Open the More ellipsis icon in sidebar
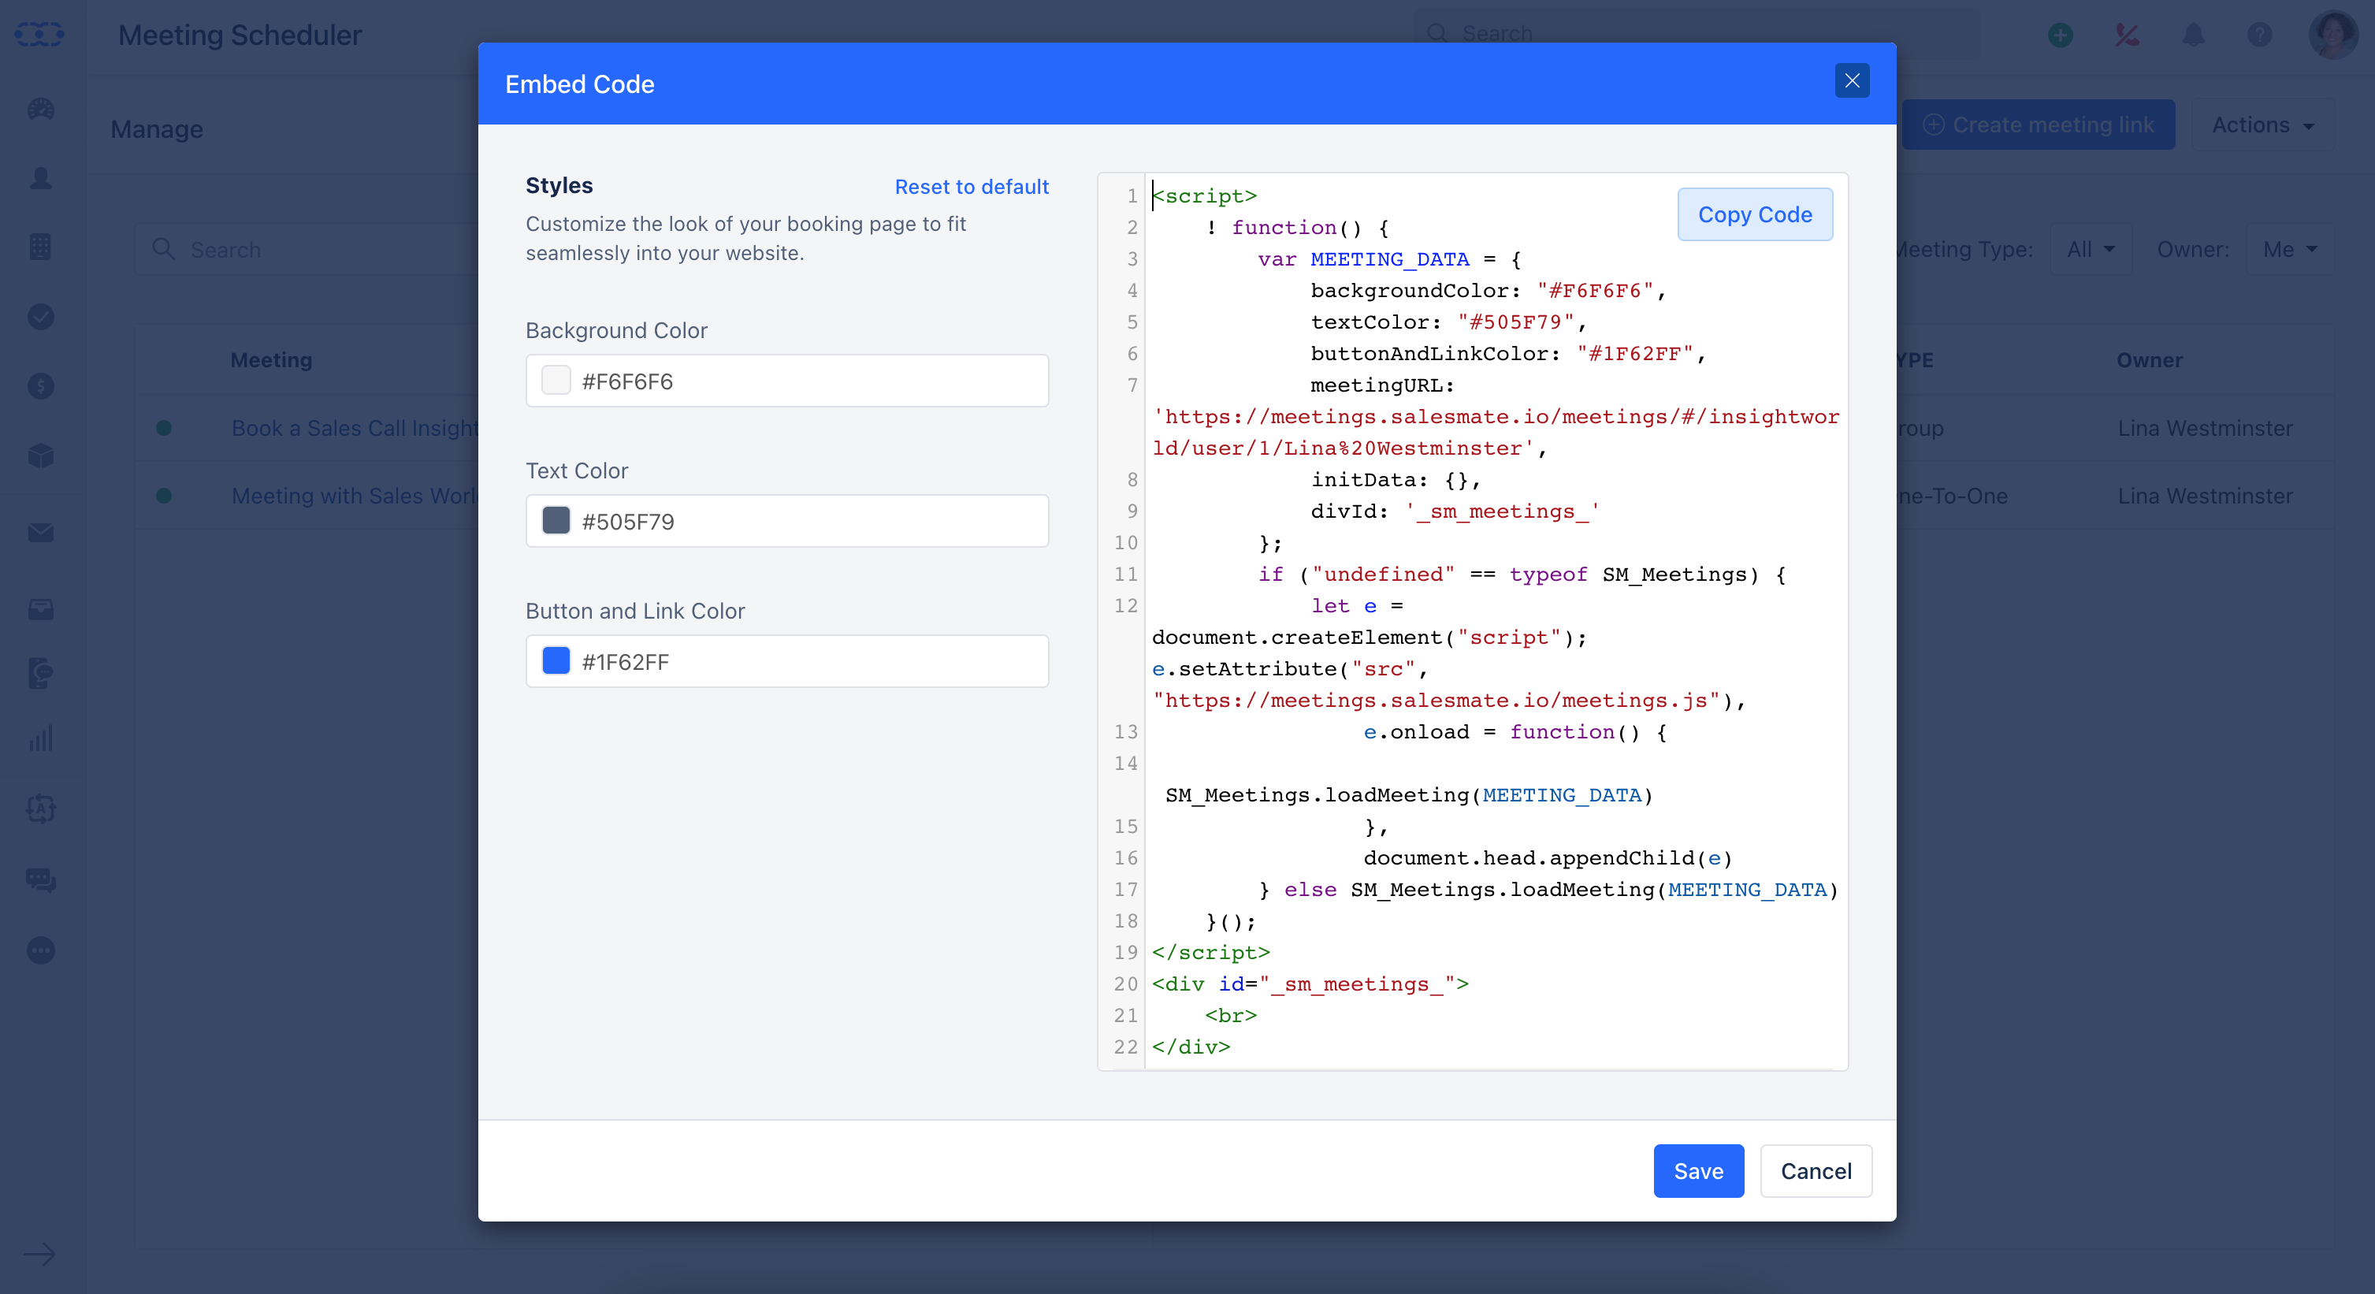Image resolution: width=2375 pixels, height=1294 pixels. pos(40,950)
